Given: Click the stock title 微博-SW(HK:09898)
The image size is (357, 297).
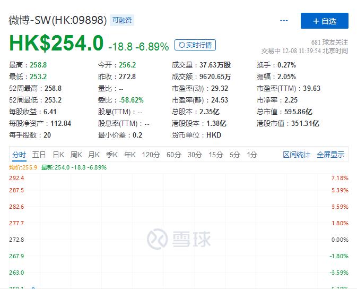Looking at the screenshot, I should (x=58, y=20).
